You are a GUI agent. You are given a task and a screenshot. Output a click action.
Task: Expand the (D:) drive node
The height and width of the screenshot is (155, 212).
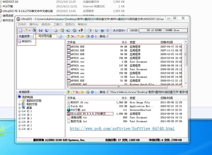point(20,115)
